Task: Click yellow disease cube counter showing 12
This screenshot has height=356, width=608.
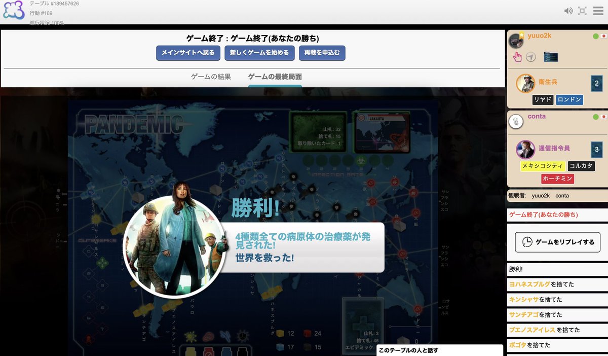Action: pyautogui.click(x=286, y=334)
